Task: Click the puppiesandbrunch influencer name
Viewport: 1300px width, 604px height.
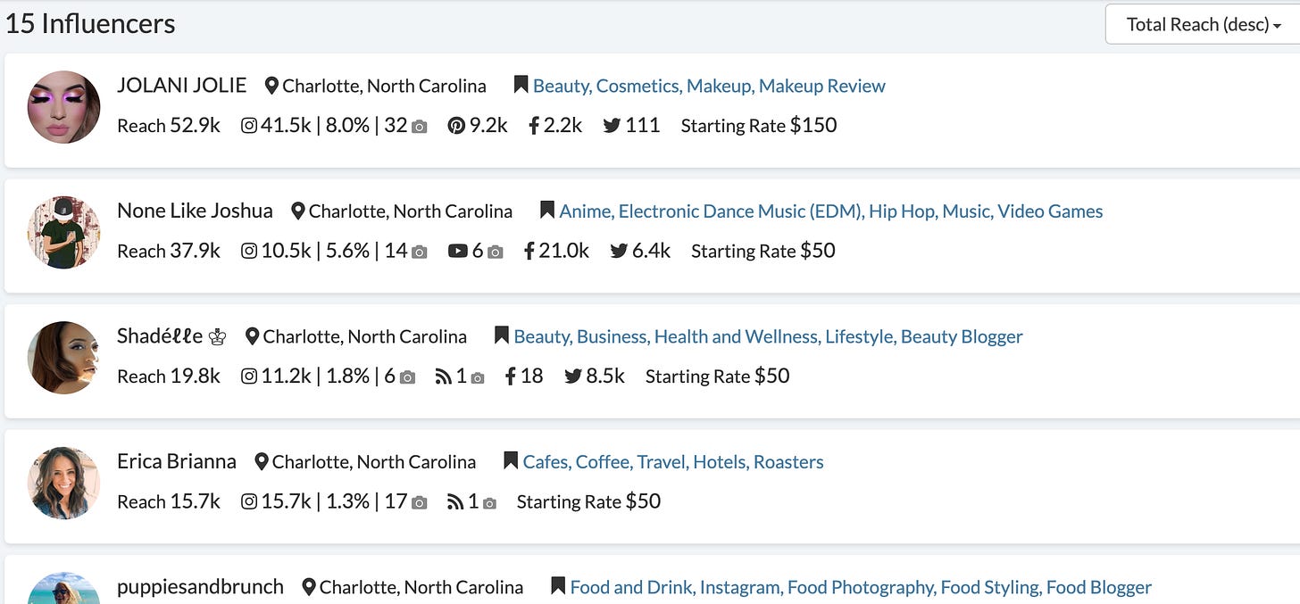Action: (200, 587)
